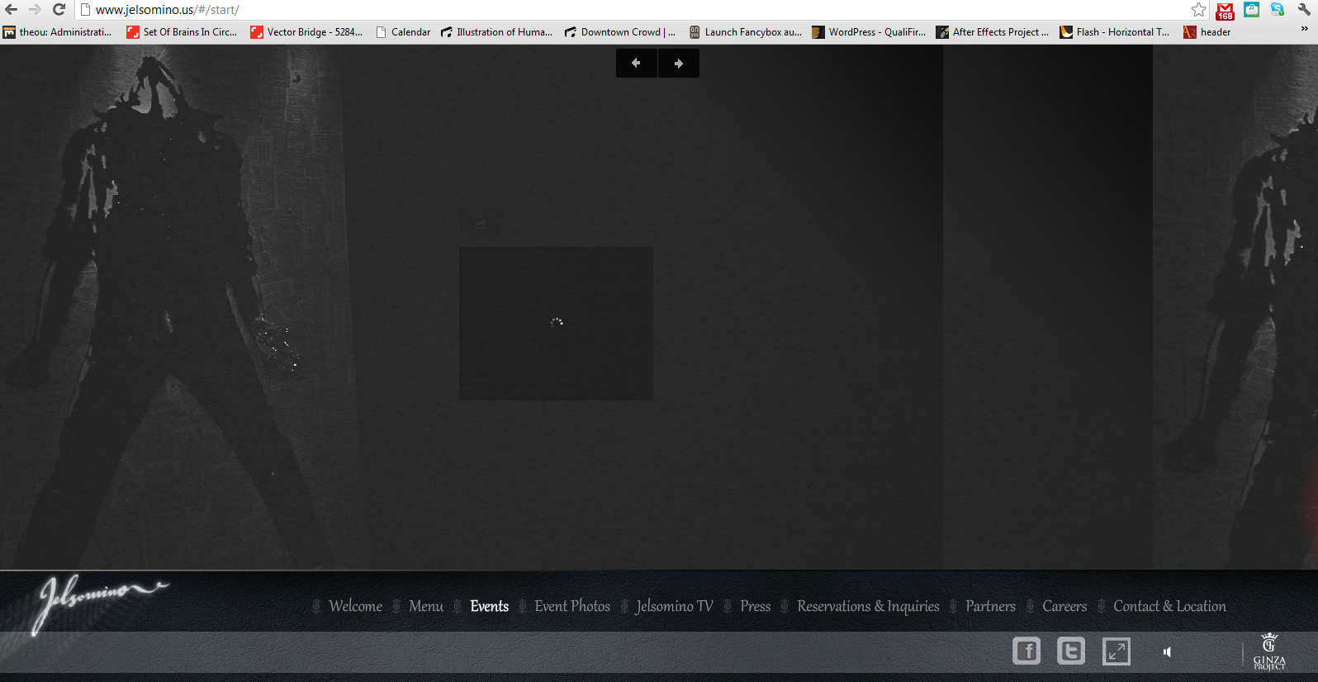This screenshot has width=1318, height=682.
Task: Bookmark this page with the star
Action: 1199,10
